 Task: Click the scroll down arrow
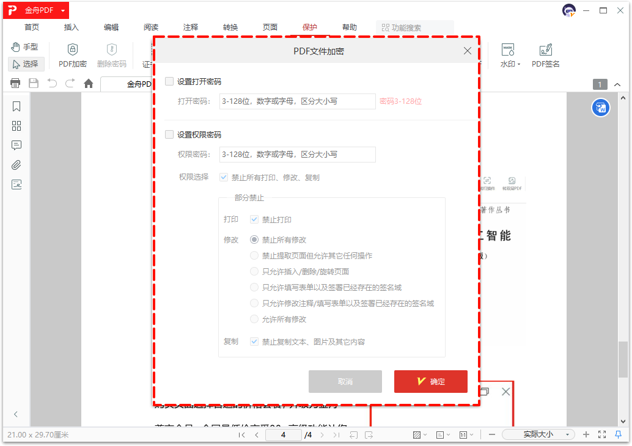623,422
